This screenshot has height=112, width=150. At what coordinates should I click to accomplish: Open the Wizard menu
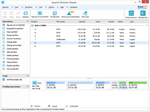[51, 7]
